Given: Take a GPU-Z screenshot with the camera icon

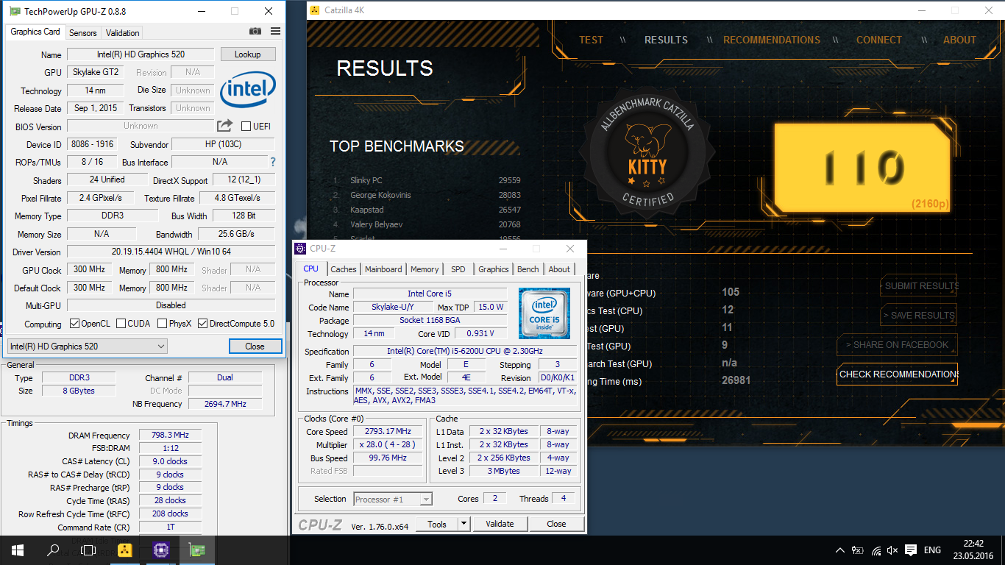Looking at the screenshot, I should [x=255, y=32].
